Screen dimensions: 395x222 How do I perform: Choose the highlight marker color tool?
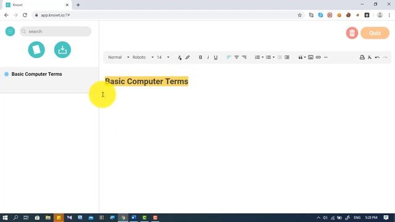(x=188, y=57)
